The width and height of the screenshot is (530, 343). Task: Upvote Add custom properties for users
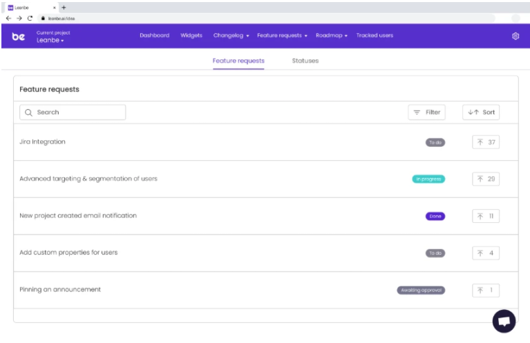(x=485, y=253)
